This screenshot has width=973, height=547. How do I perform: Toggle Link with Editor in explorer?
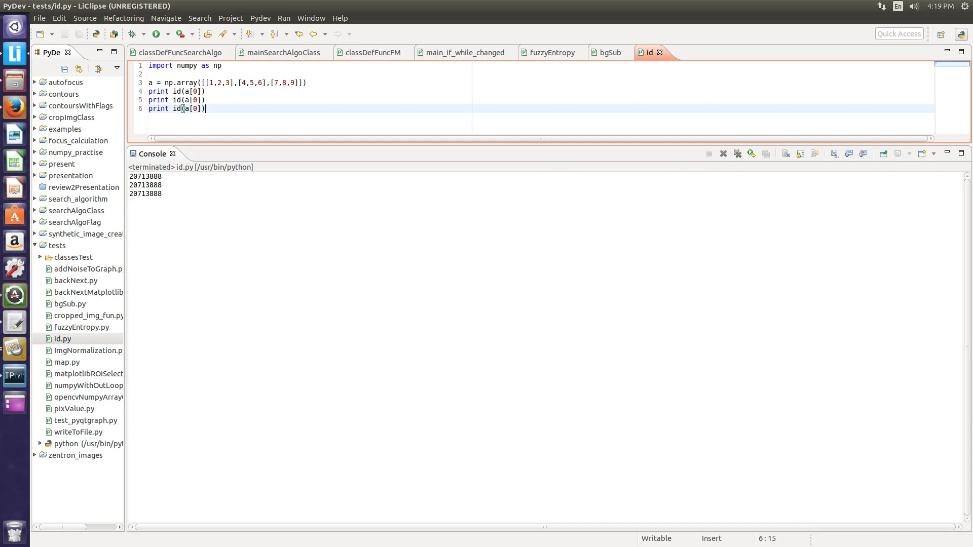(x=79, y=69)
